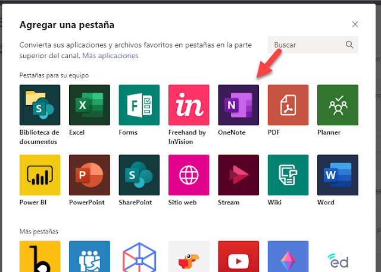Select the blue people app tile
Image resolution: width=381 pixels, height=272 pixels.
point(89,257)
